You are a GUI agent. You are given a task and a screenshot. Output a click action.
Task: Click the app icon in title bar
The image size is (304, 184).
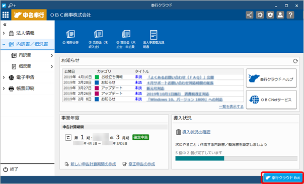point(4,6)
